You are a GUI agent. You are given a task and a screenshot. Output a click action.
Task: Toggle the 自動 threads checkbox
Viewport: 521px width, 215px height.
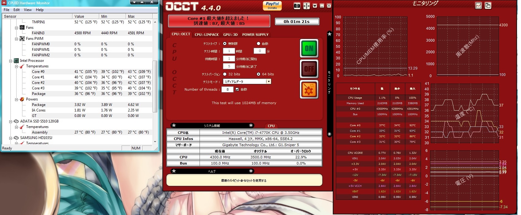[237, 89]
